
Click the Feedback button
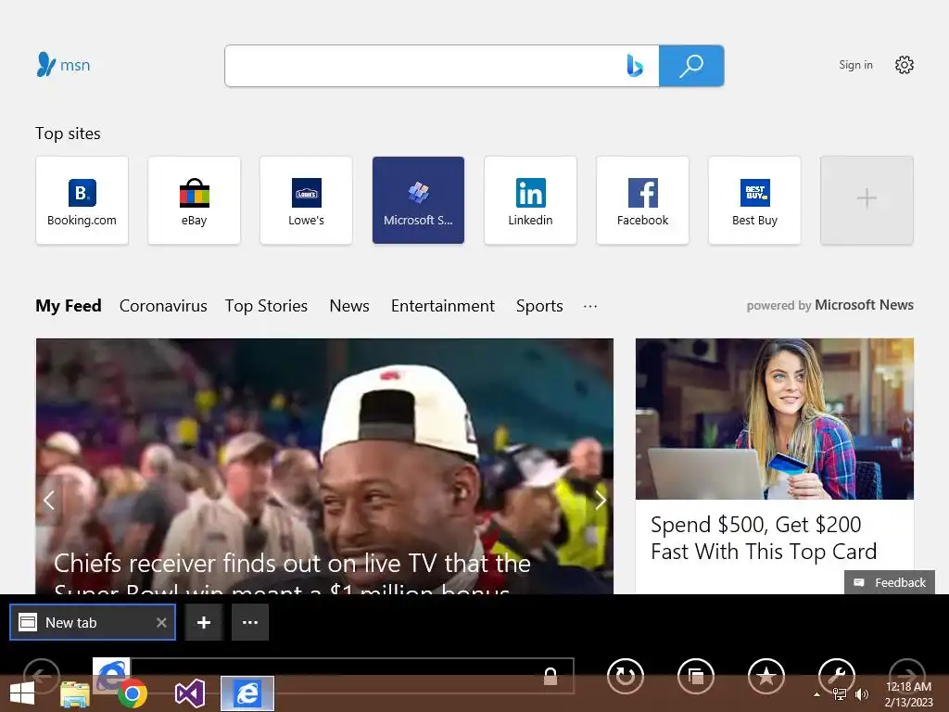pyautogui.click(x=890, y=582)
